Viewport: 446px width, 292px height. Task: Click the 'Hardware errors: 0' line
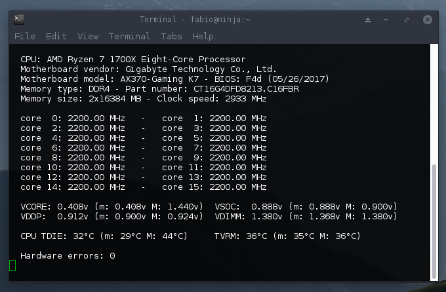tap(68, 255)
